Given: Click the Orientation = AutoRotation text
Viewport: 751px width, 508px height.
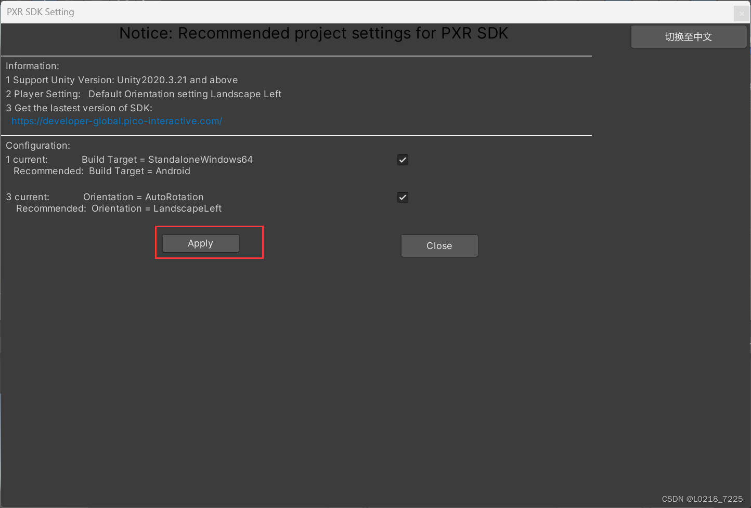Looking at the screenshot, I should (x=144, y=197).
